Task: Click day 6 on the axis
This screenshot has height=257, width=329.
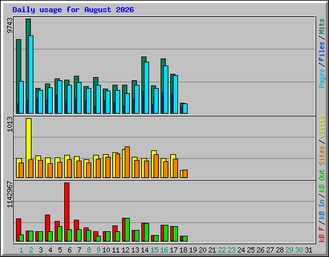Action: pyautogui.click(x=69, y=250)
